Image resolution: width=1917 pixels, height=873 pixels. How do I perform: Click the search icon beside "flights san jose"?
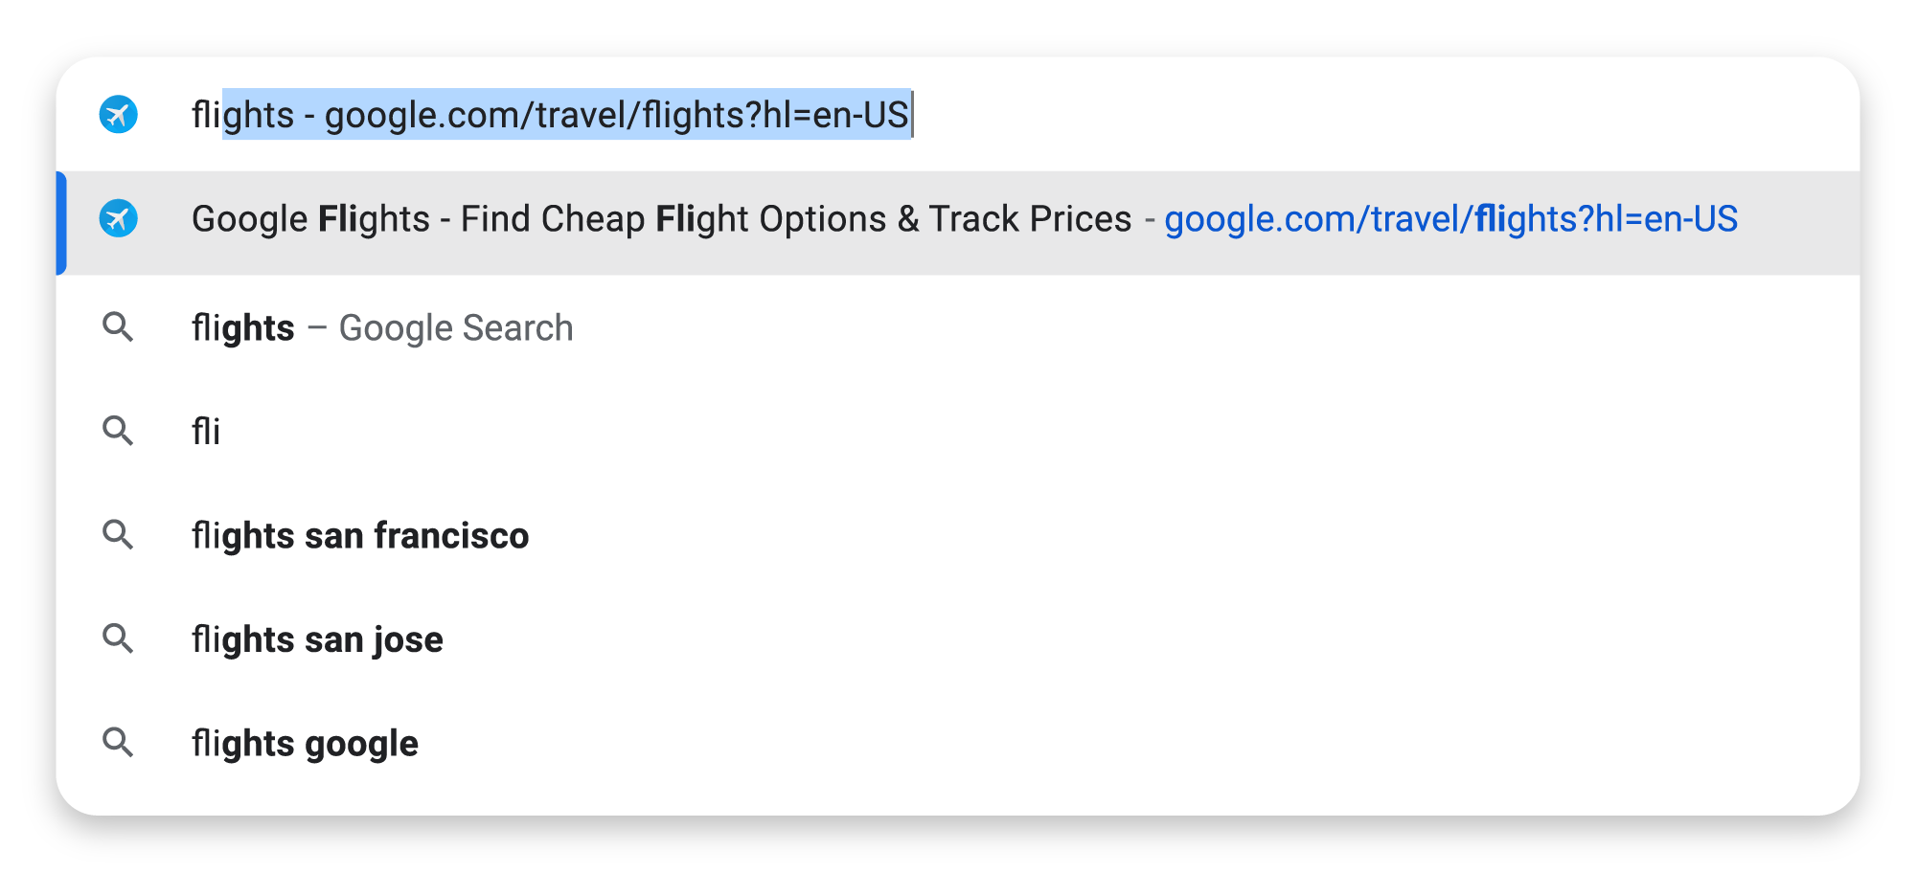click(x=118, y=638)
